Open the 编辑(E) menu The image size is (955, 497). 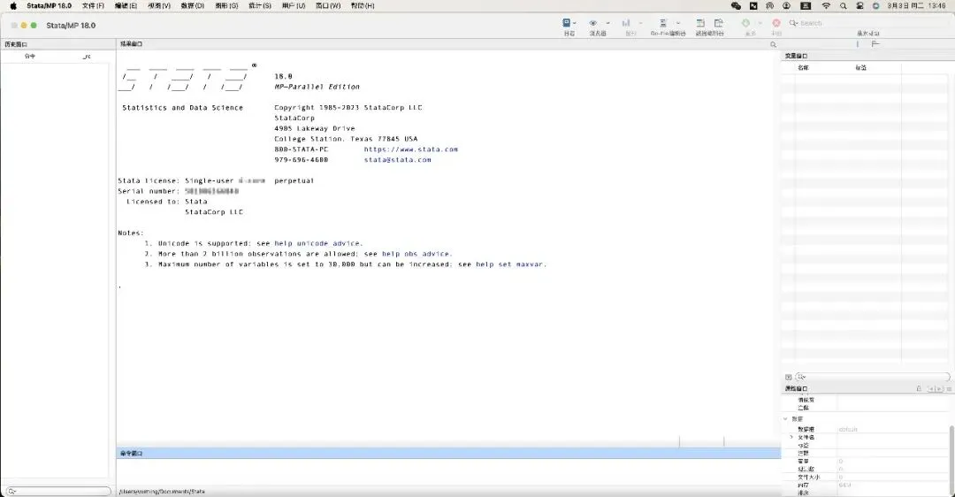point(126,5)
